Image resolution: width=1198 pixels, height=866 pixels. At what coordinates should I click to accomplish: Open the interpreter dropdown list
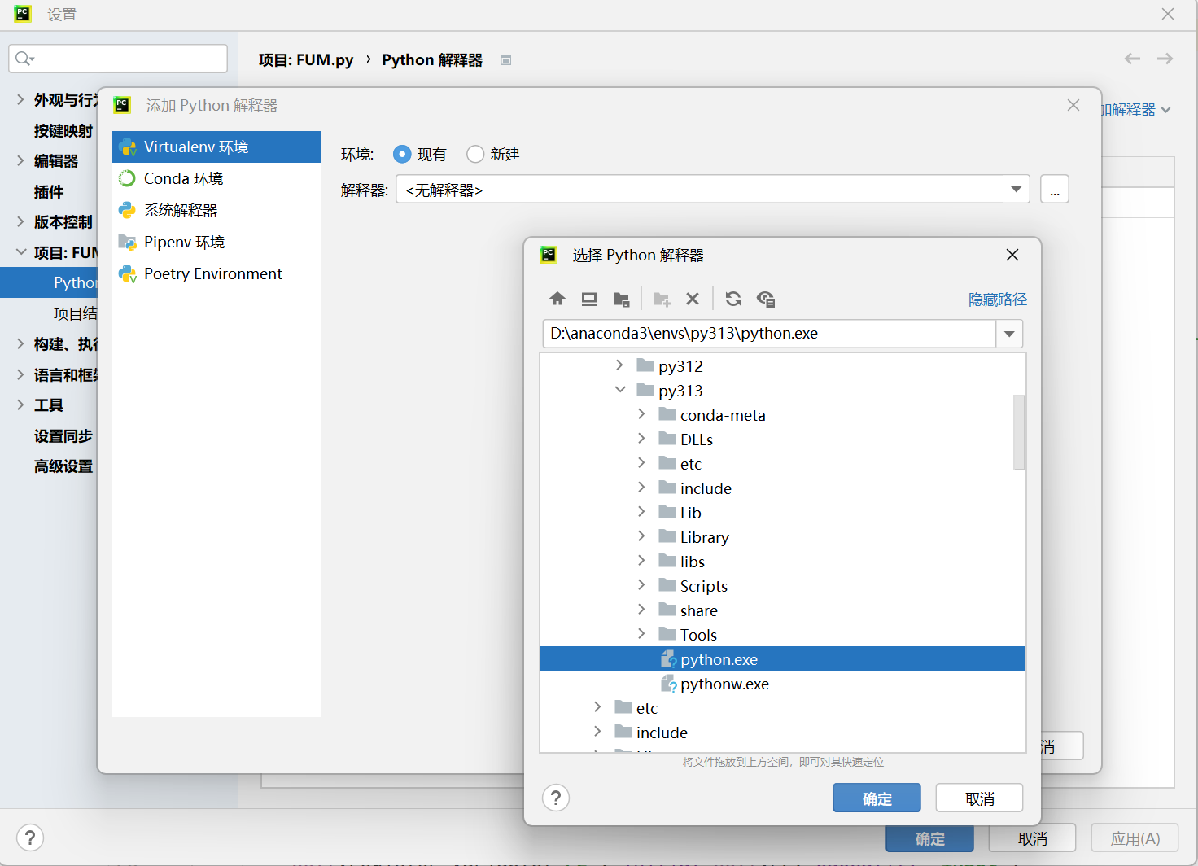point(1016,190)
